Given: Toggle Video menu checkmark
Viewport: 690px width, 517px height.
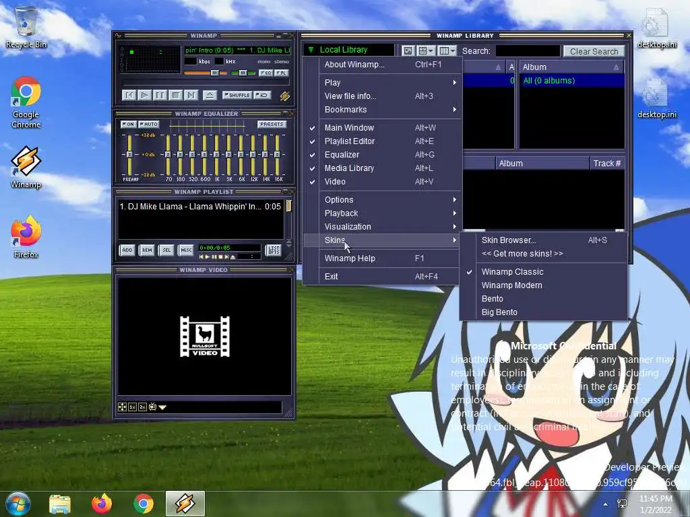Looking at the screenshot, I should tap(382, 182).
